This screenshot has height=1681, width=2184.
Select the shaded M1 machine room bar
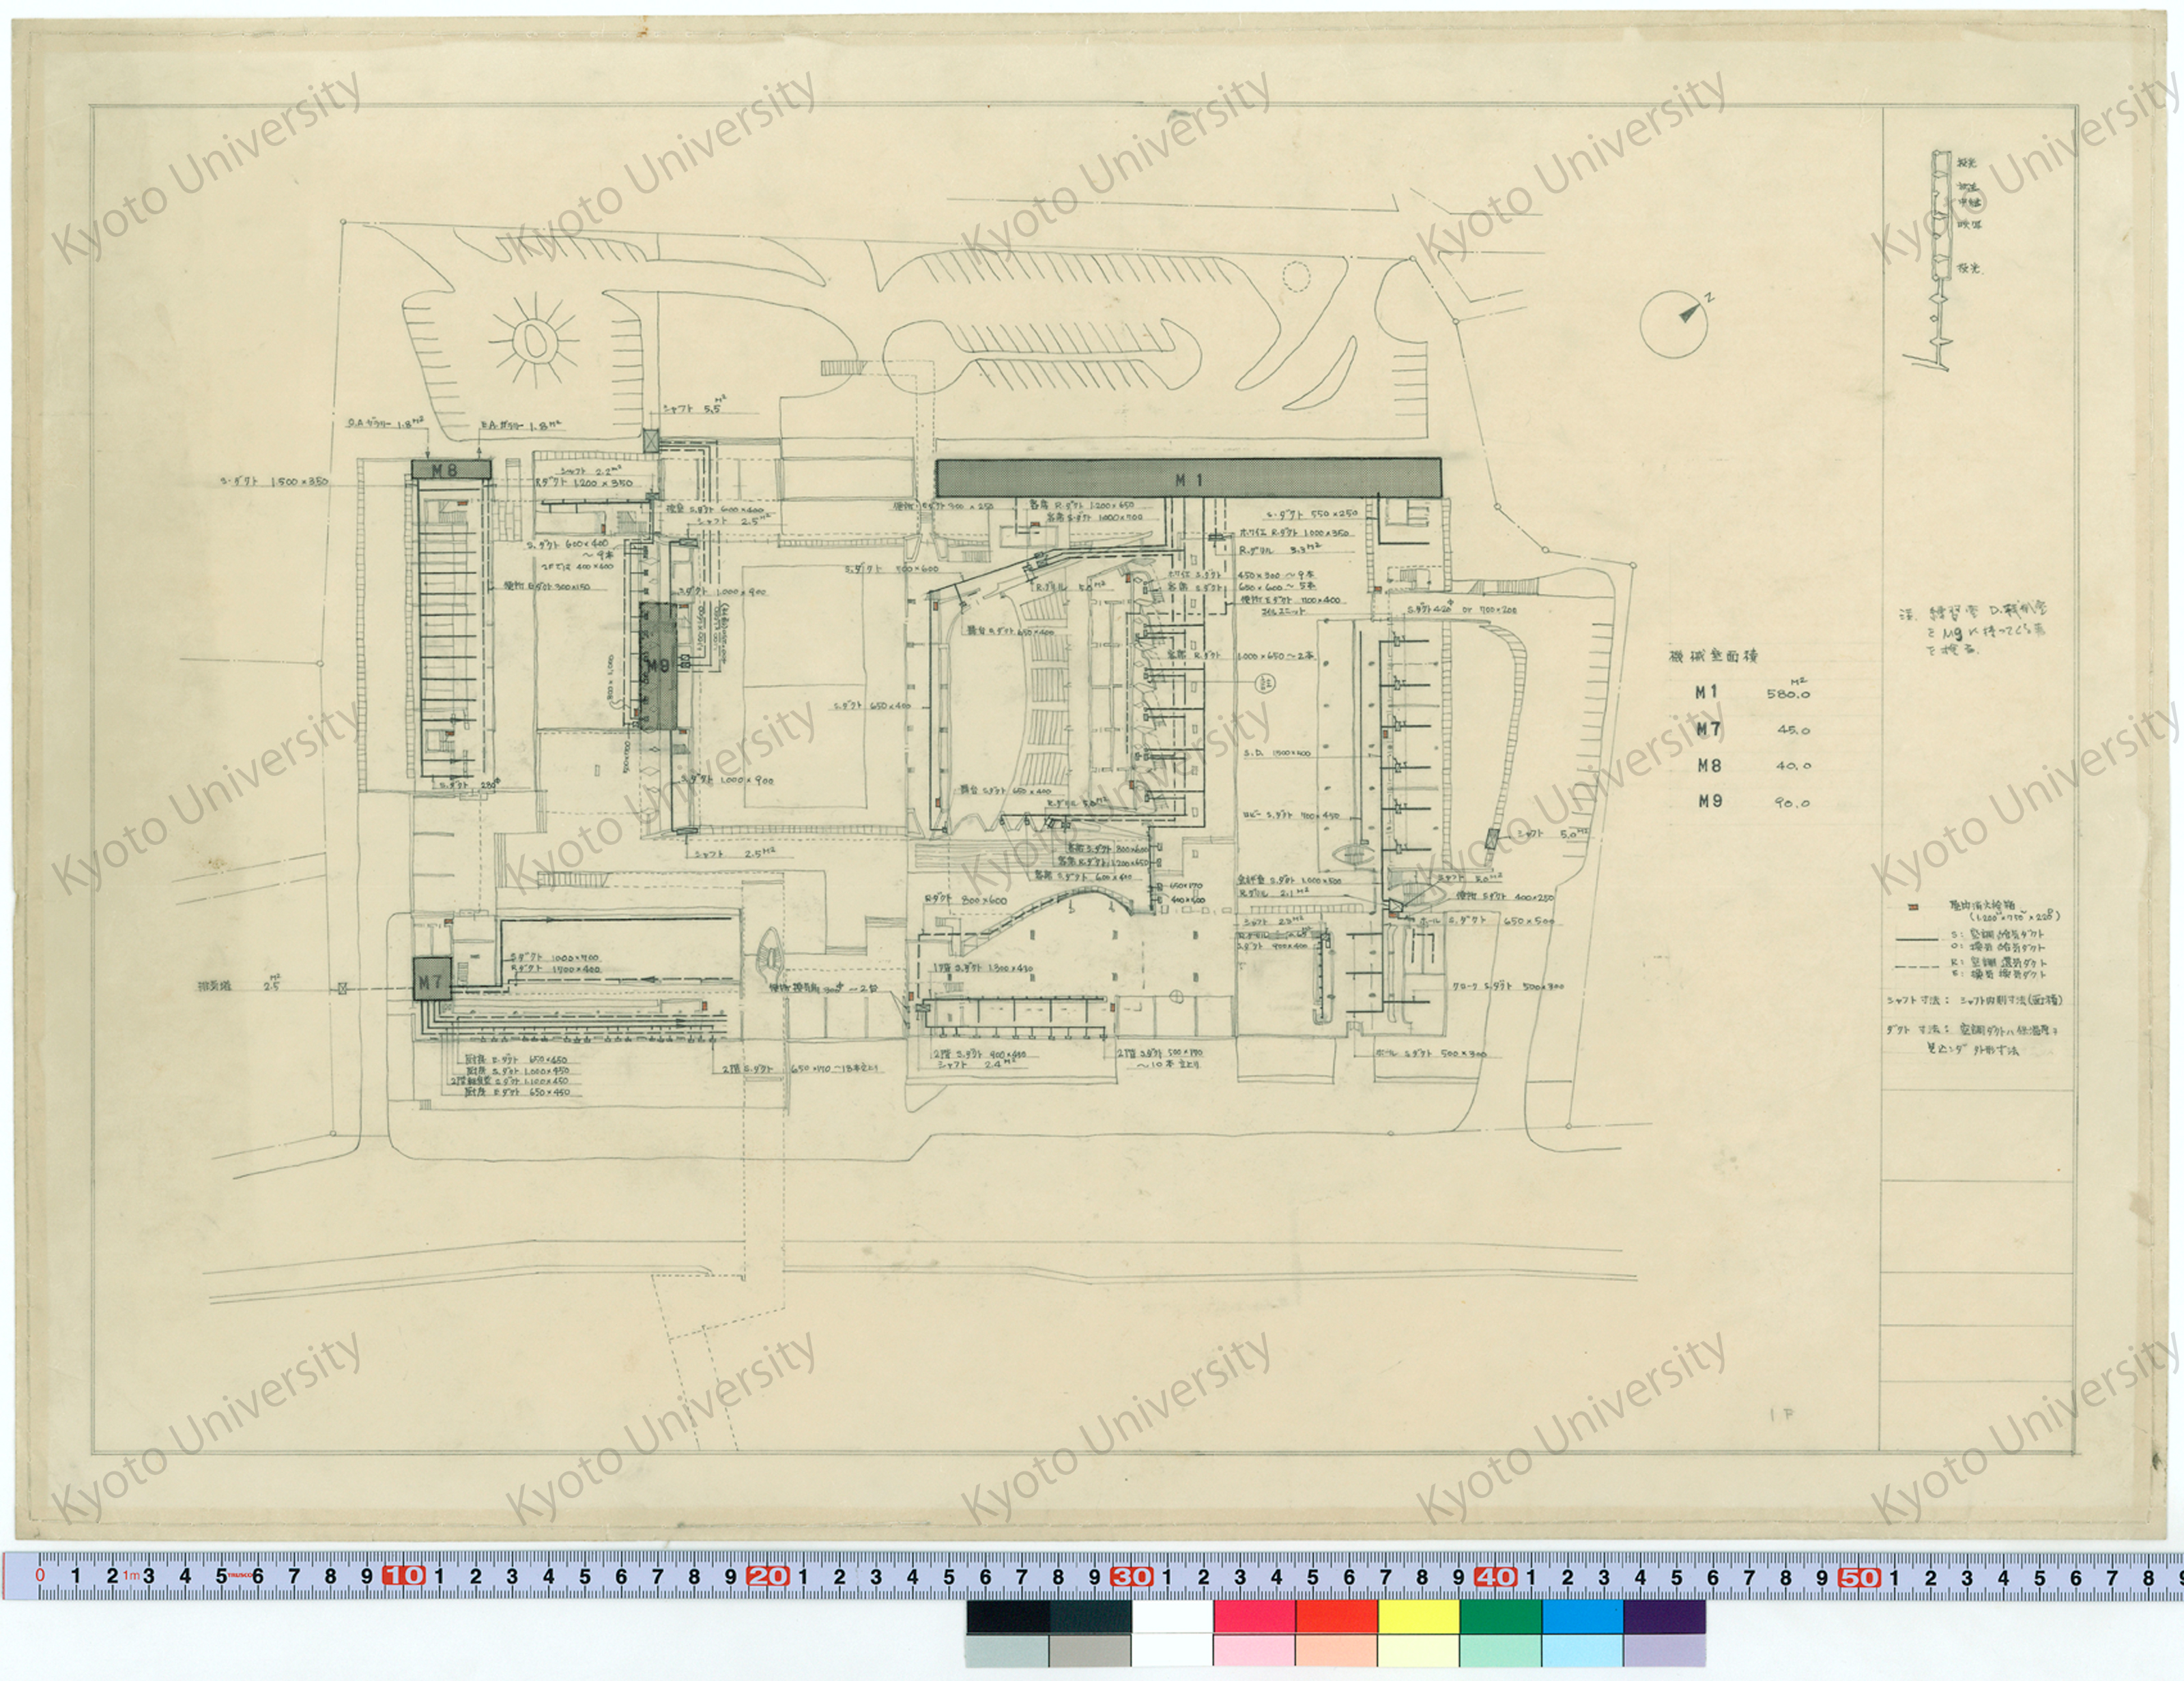[1188, 479]
